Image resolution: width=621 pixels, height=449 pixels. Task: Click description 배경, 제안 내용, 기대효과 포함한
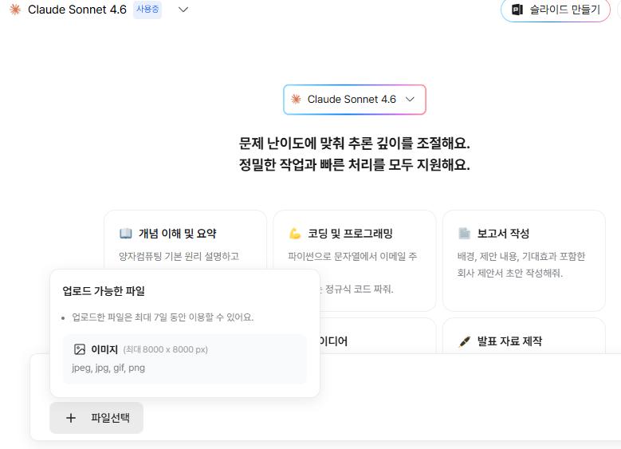click(x=521, y=257)
